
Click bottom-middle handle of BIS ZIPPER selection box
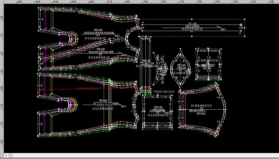pos(192,36)
